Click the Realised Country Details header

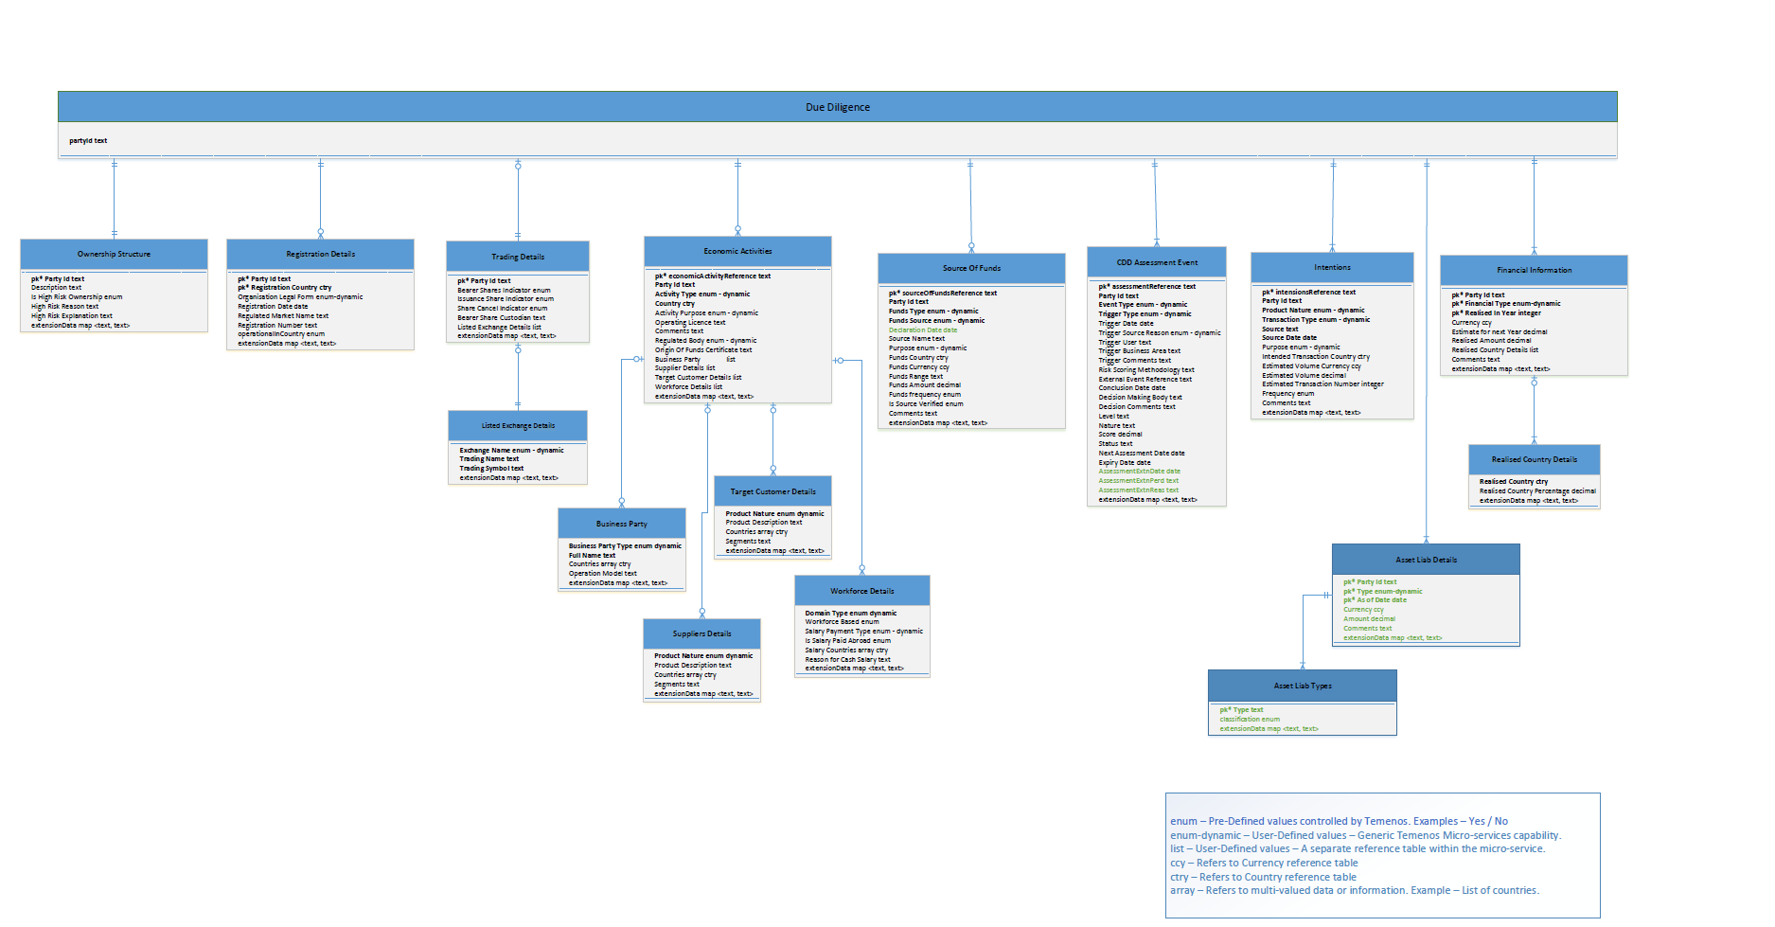point(1534,459)
